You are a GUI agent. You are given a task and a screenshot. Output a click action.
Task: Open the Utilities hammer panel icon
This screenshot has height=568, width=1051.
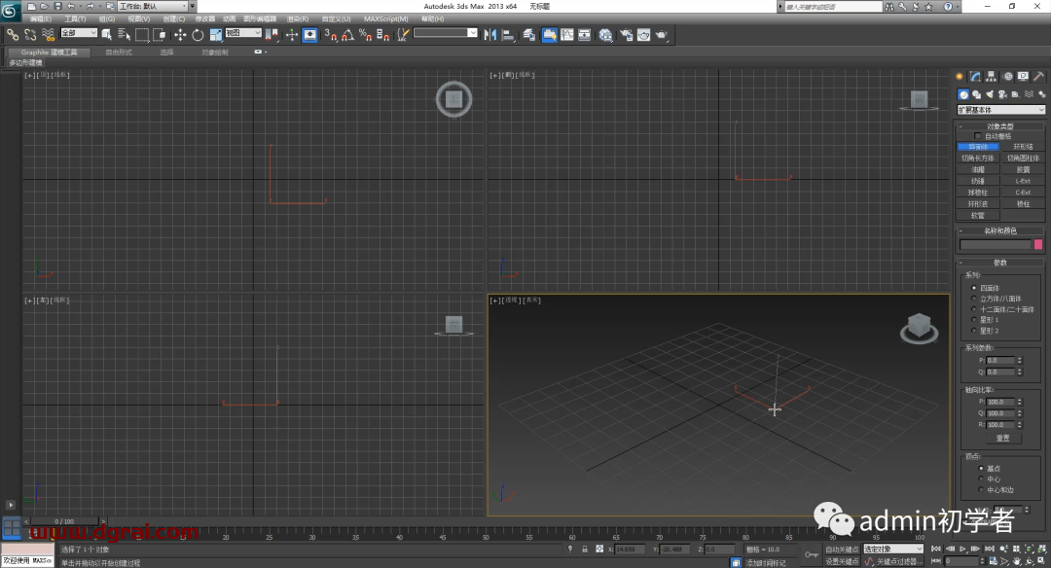[1039, 77]
